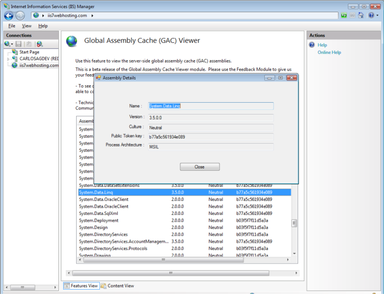The width and height of the screenshot is (384, 294).
Task: Click the Culture field showing Neutral
Action: [x=210, y=127]
